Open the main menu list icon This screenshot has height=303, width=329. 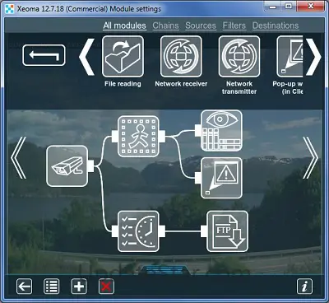52,287
